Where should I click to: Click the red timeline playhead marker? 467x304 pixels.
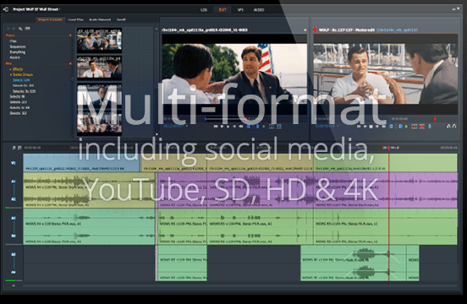pos(388,148)
